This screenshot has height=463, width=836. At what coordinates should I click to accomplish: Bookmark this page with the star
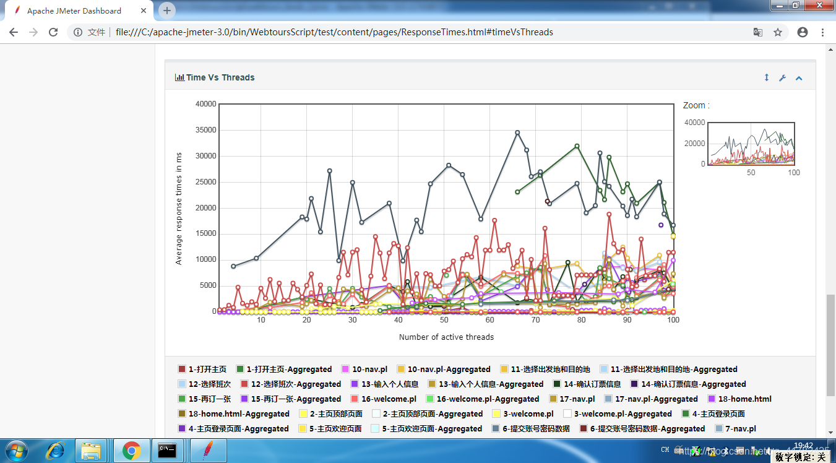[x=778, y=32]
